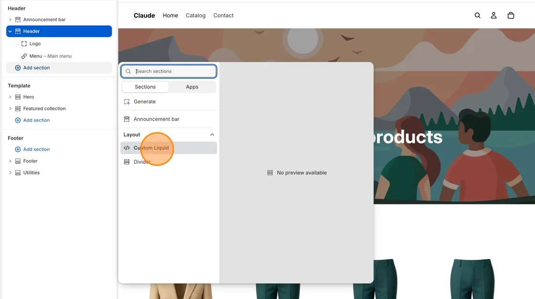535x299 pixels.
Task: Click the Announcement bar section icon in sidebar
Action: point(18,20)
